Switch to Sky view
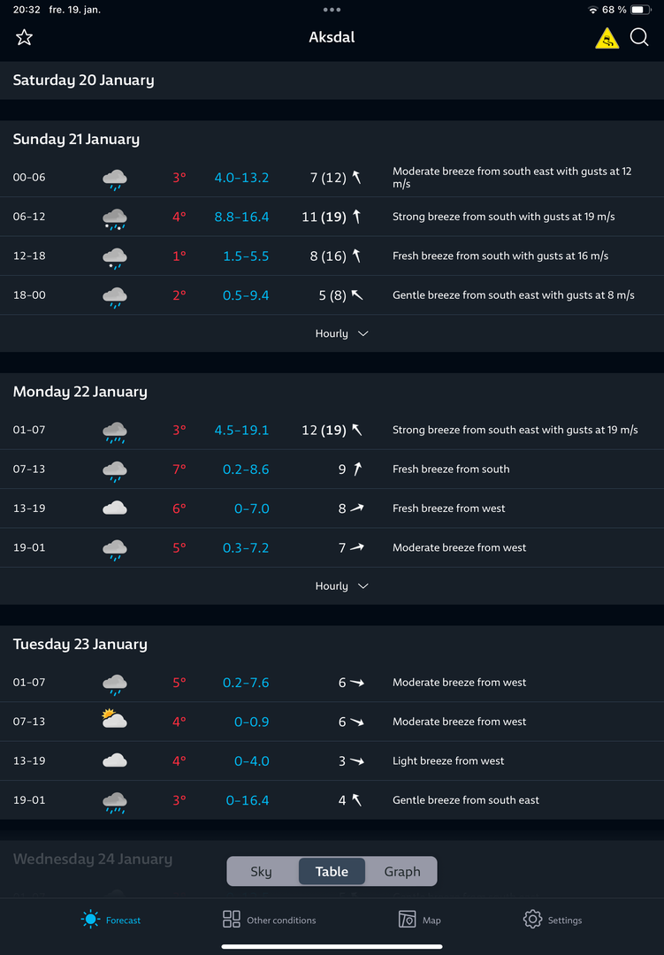 pyautogui.click(x=262, y=871)
